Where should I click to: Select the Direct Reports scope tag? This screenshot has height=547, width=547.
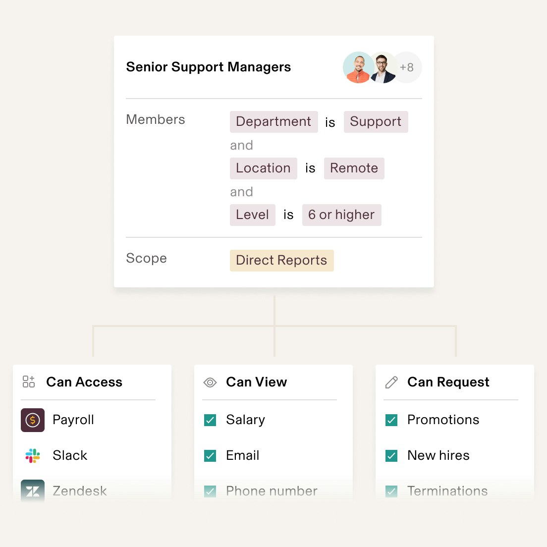pos(282,261)
